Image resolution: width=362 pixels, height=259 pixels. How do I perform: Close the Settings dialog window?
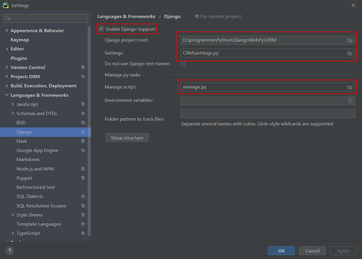353,5
